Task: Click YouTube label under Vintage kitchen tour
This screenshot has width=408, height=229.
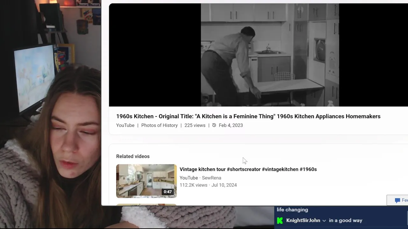Action: click(x=189, y=178)
